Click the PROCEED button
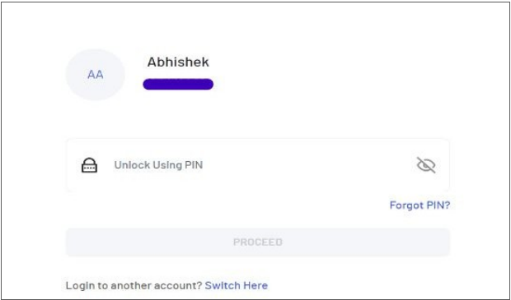 tap(258, 242)
